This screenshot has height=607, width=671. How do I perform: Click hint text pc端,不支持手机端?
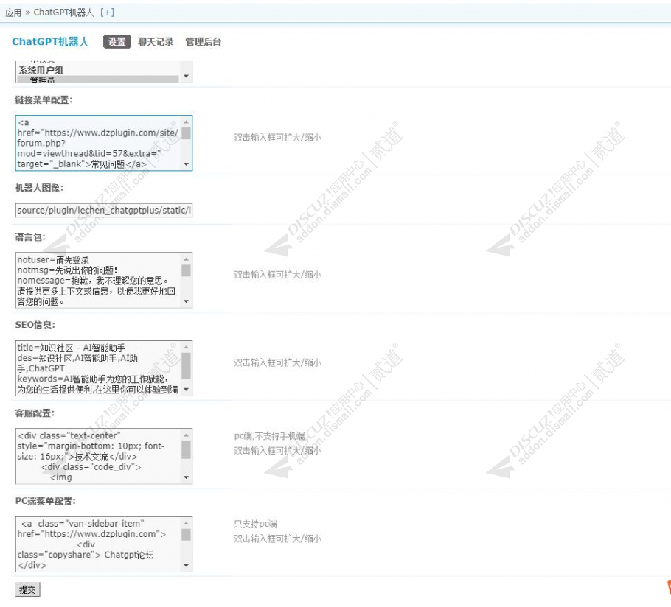(x=269, y=436)
